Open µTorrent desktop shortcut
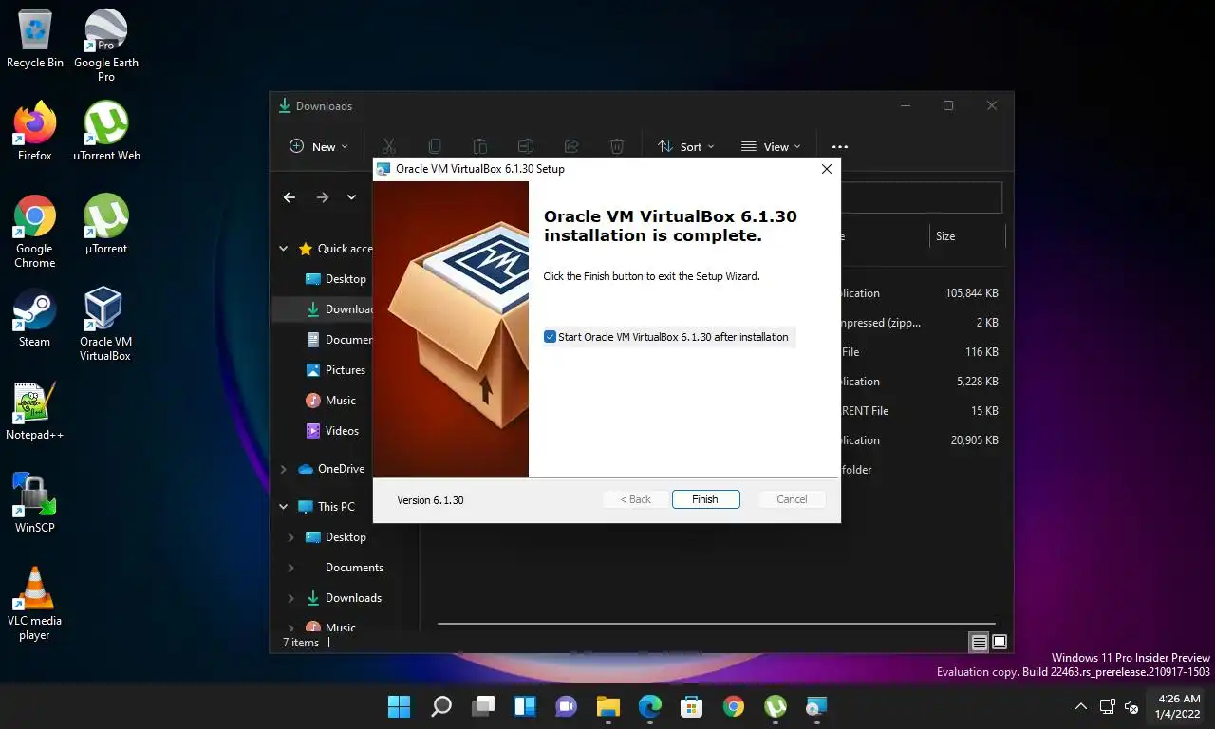This screenshot has height=729, width=1215. click(106, 224)
